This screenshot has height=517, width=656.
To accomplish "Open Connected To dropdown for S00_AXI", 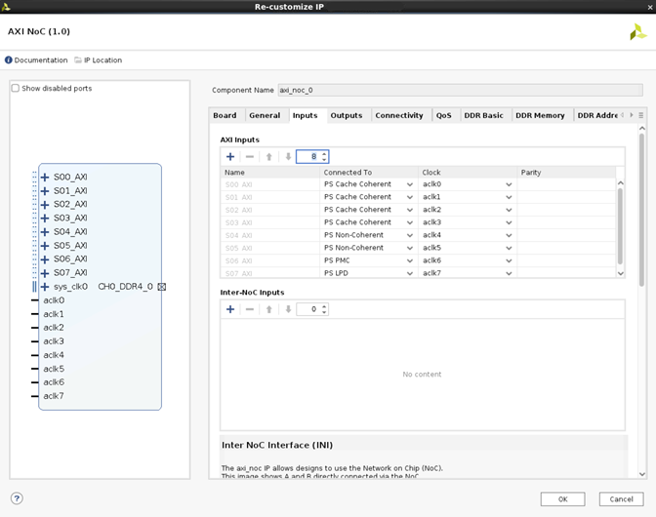I will click(410, 184).
